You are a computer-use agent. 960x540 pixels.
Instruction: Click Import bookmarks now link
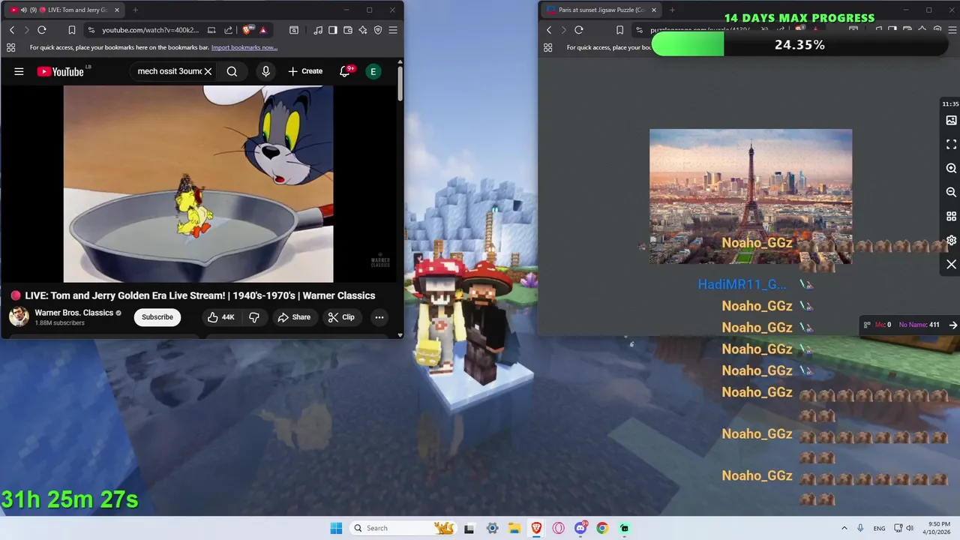click(x=244, y=47)
